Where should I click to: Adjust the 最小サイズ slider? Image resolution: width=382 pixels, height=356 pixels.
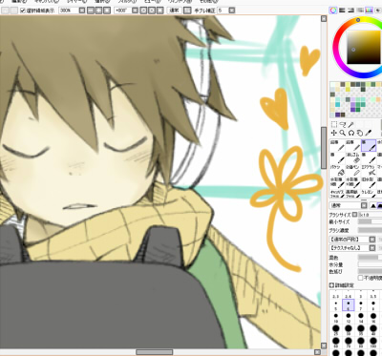[x=370, y=221]
